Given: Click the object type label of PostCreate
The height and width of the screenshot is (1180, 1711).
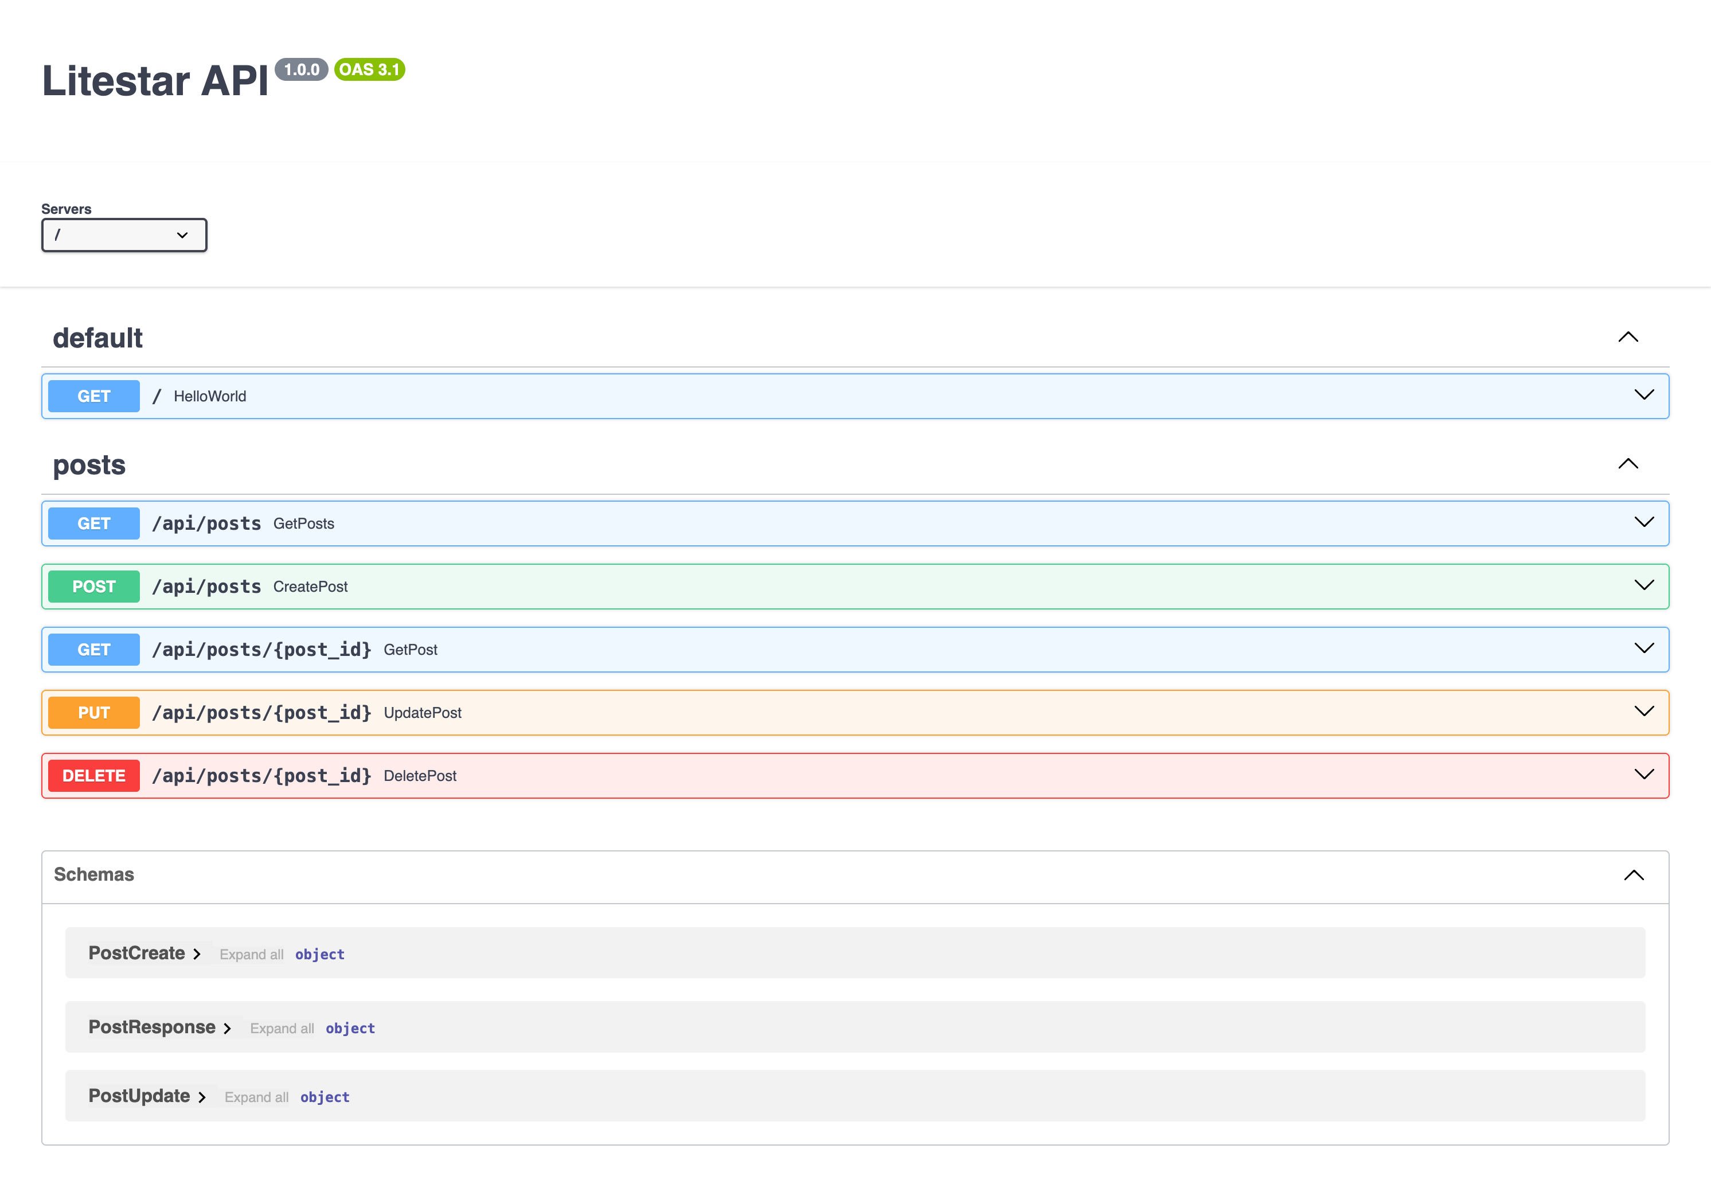Looking at the screenshot, I should (x=320, y=955).
